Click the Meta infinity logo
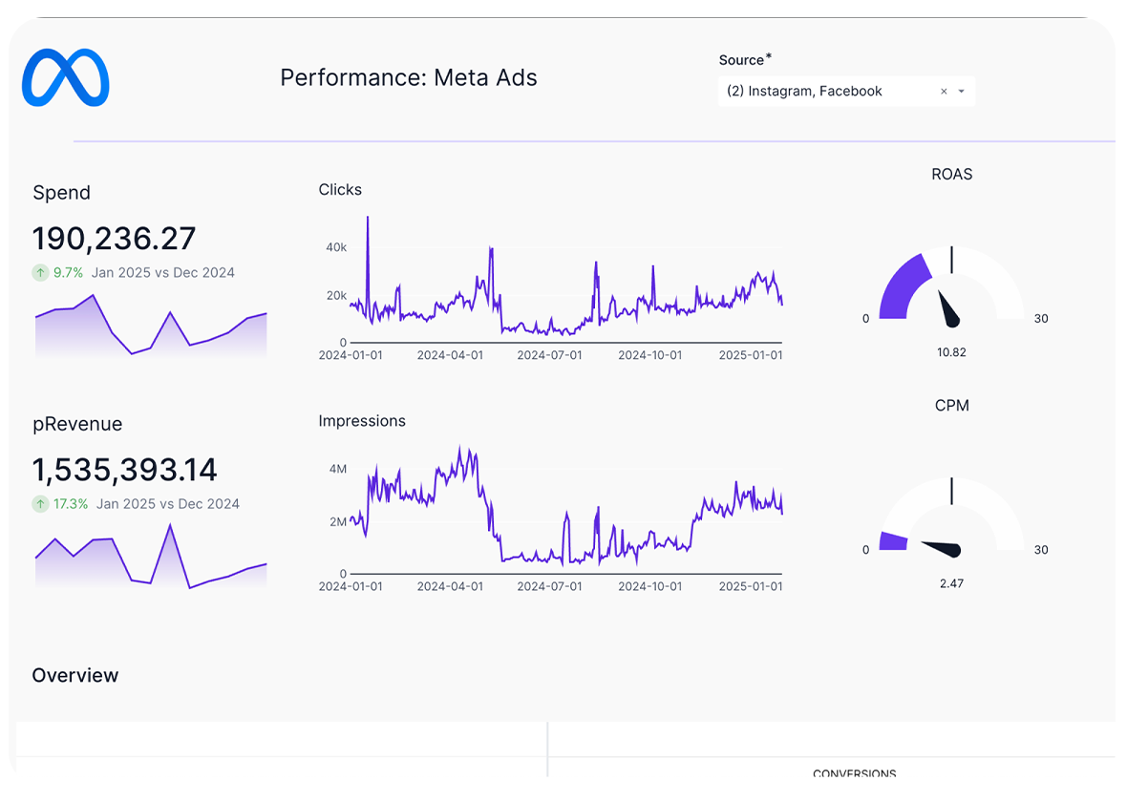1127x802 pixels. [65, 77]
